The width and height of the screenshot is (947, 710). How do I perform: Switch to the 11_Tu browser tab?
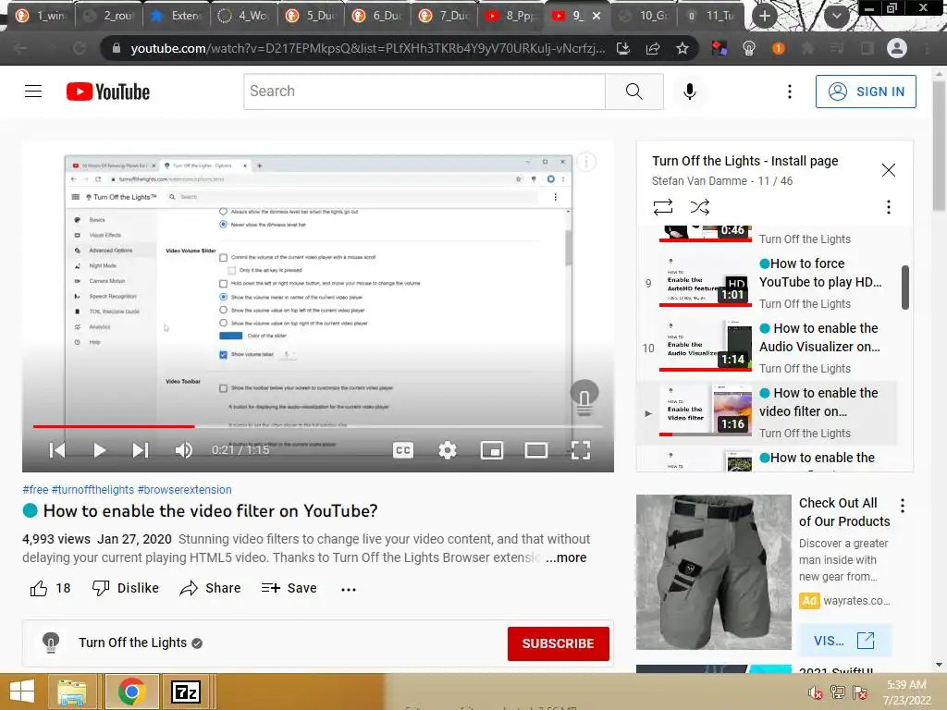[x=711, y=16]
